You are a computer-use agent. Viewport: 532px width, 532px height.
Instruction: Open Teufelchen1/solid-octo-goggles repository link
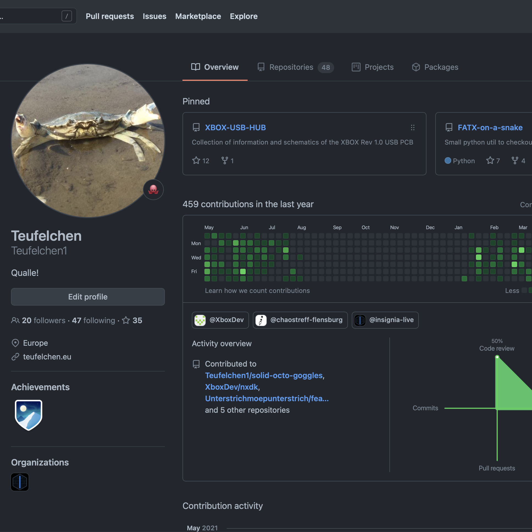264,375
